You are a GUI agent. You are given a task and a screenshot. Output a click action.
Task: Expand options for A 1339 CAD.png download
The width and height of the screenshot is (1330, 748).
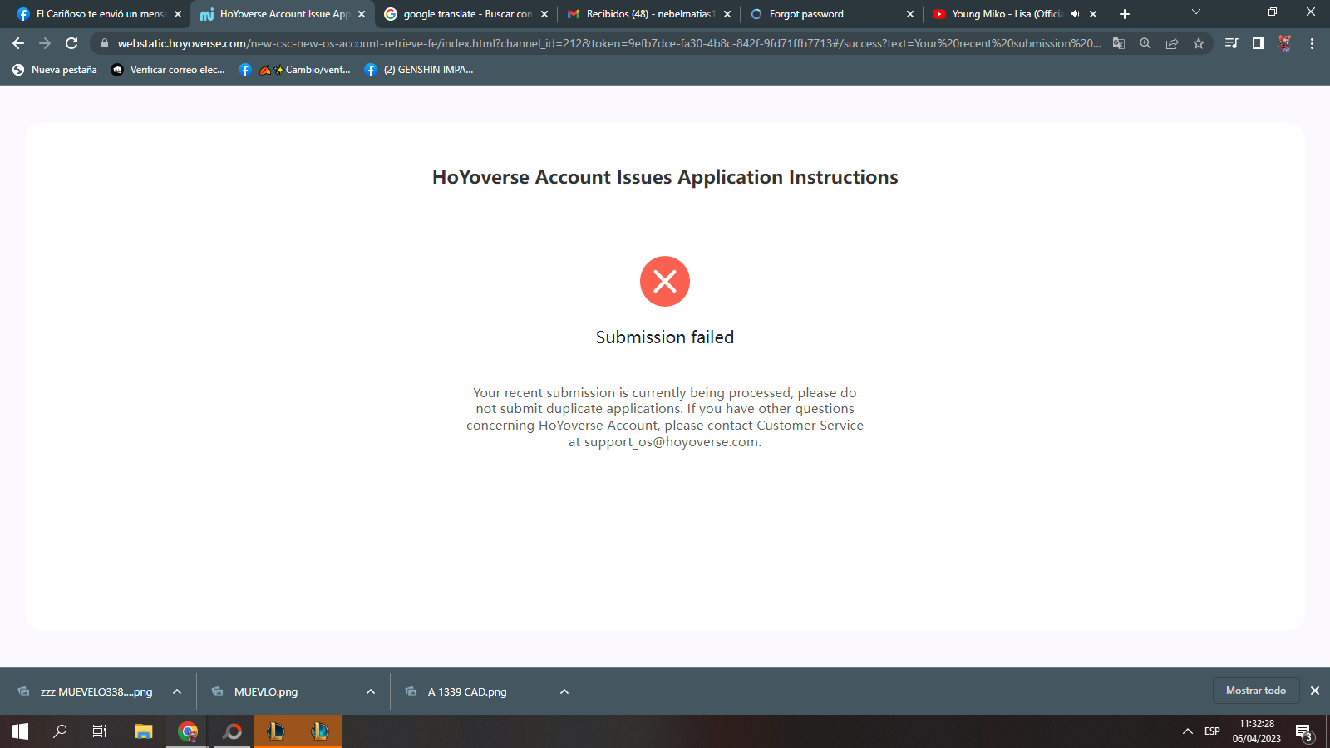coord(564,691)
